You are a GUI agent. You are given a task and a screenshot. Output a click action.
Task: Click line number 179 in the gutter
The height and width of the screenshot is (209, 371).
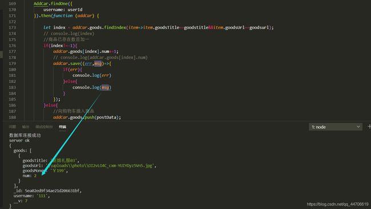click(13, 64)
